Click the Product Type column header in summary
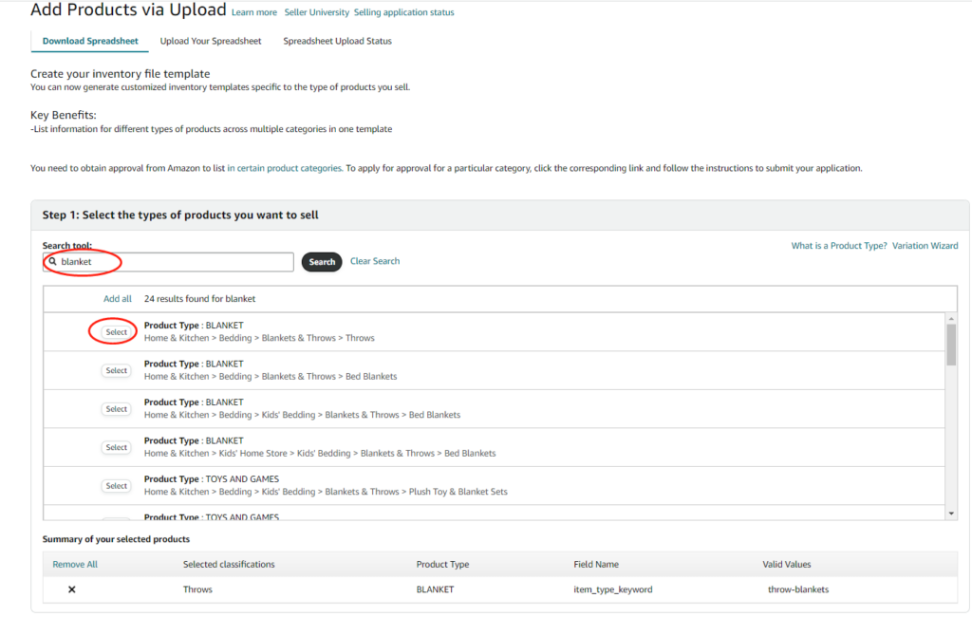 pyautogui.click(x=442, y=564)
